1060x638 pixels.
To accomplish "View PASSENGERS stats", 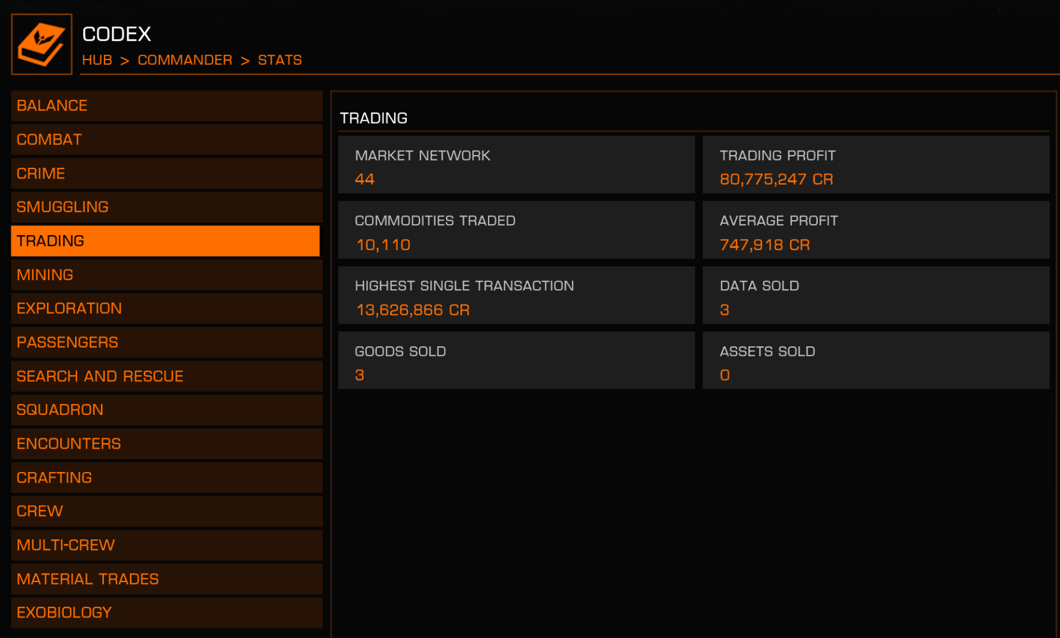I will [166, 342].
